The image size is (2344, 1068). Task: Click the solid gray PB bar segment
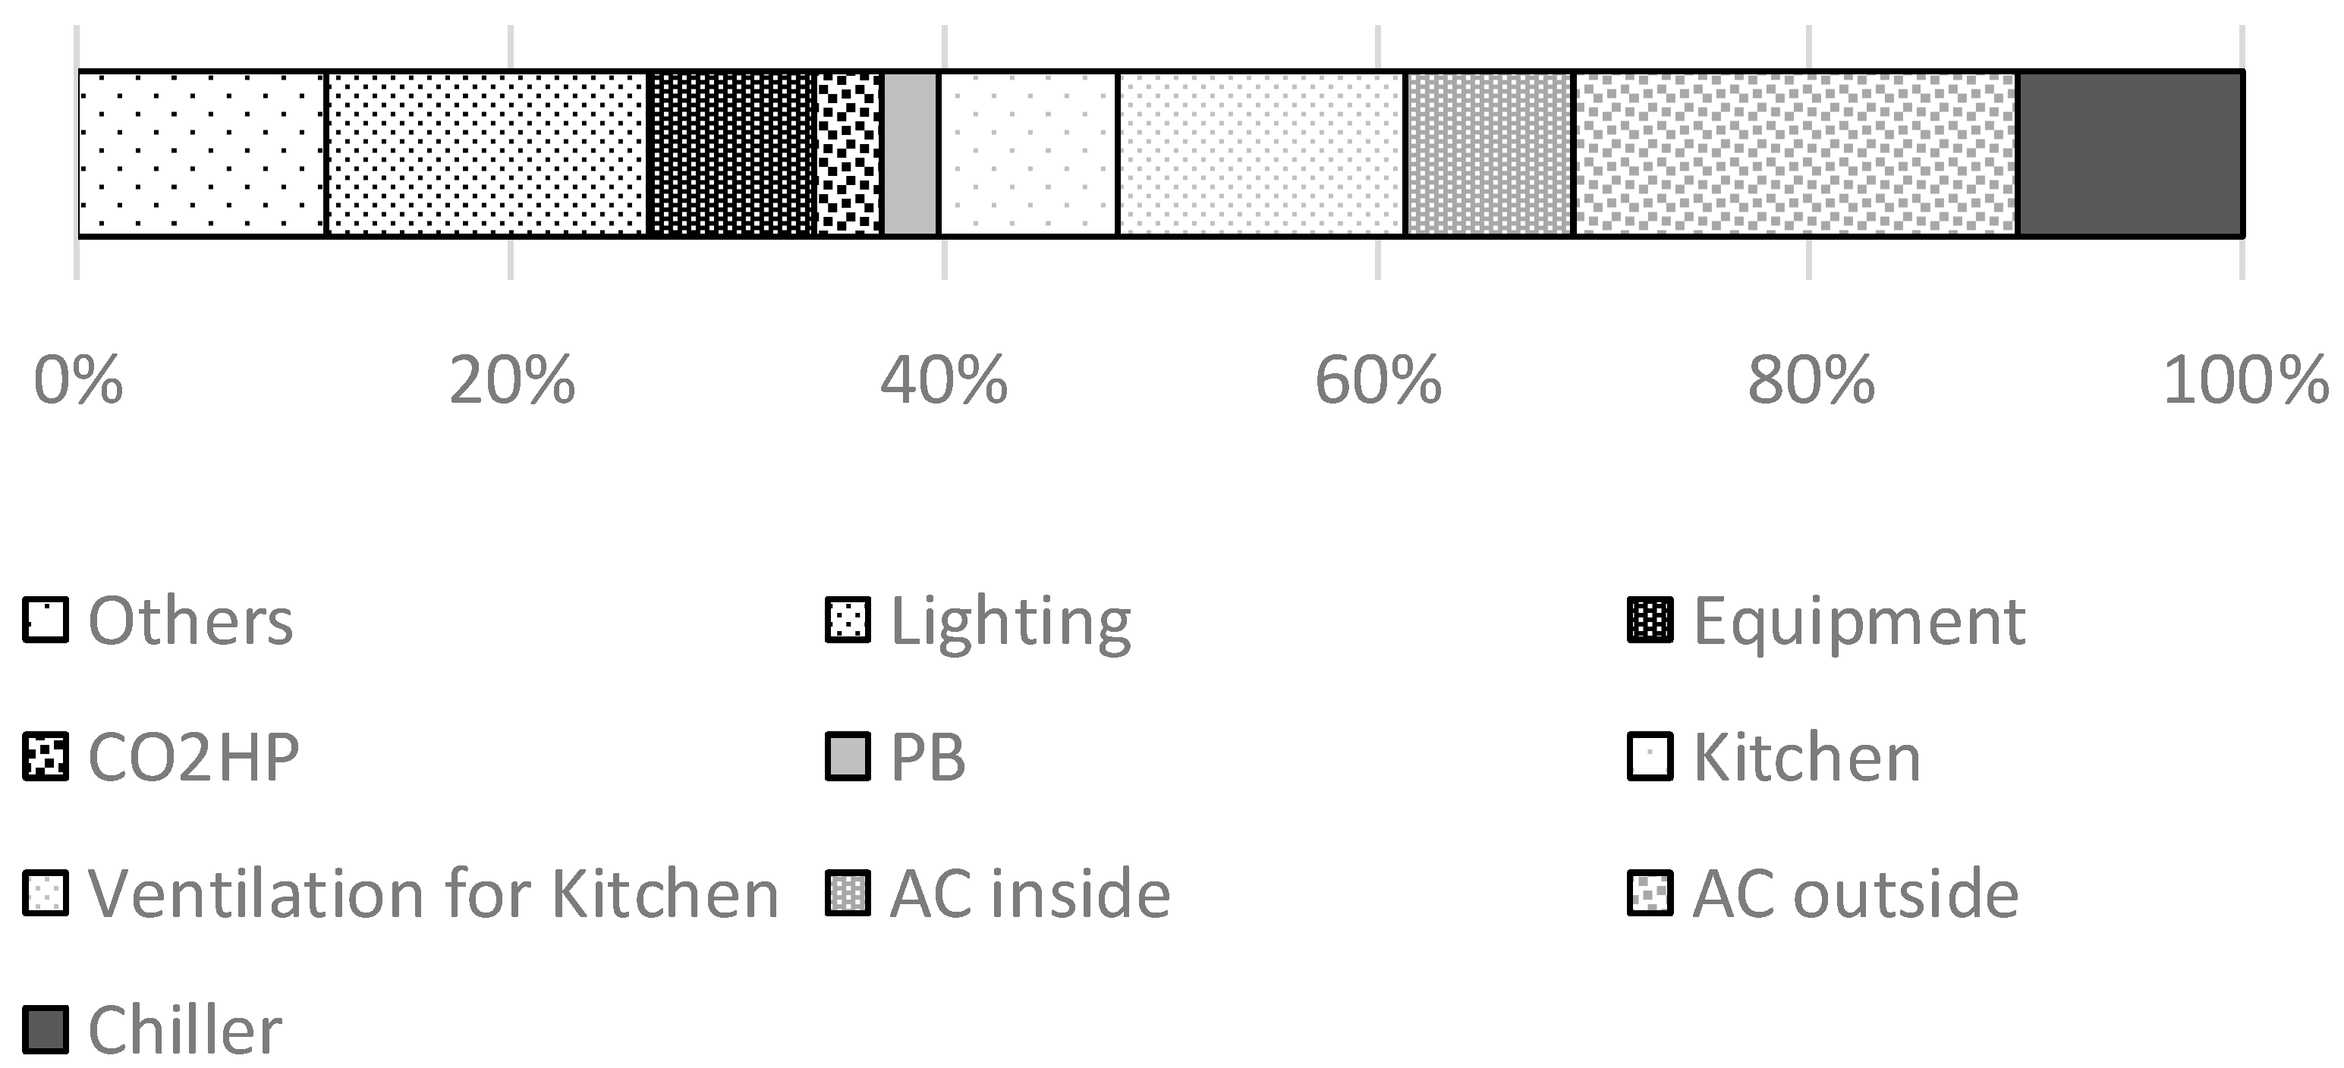pyautogui.click(x=910, y=154)
